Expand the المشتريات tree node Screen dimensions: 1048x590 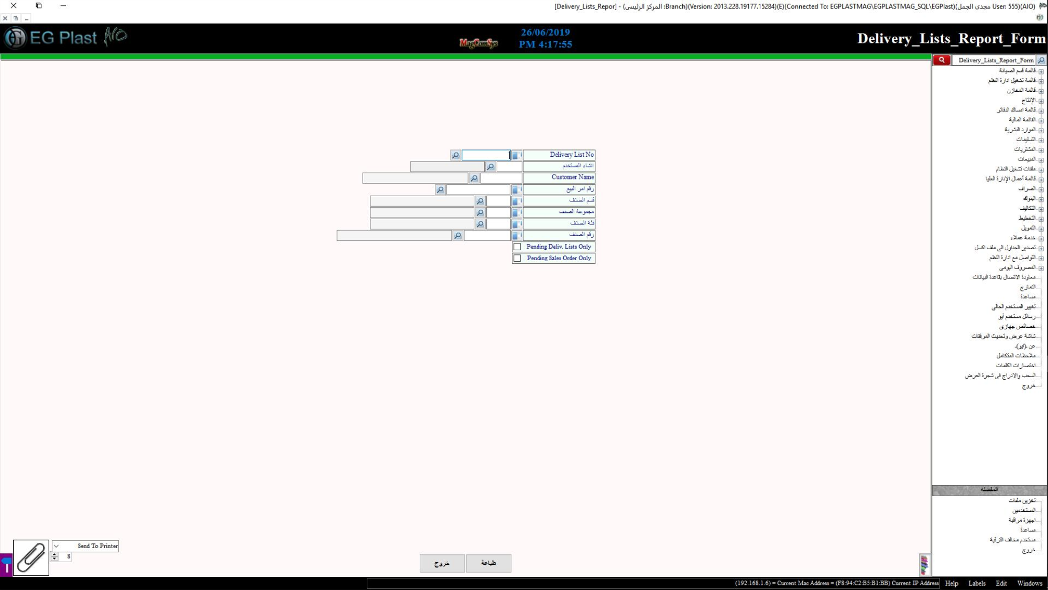pyautogui.click(x=1041, y=150)
